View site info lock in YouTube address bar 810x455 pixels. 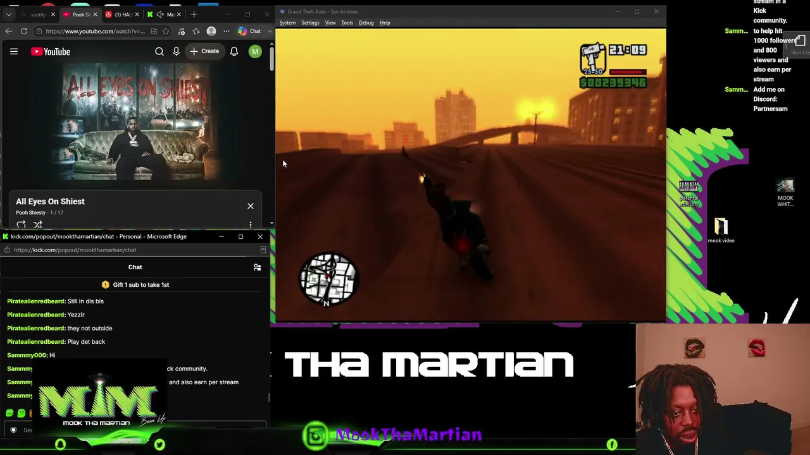pyautogui.click(x=39, y=31)
